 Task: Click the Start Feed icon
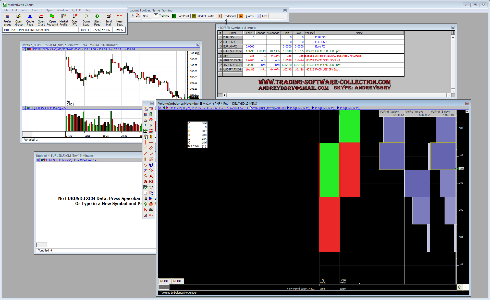click(x=97, y=19)
